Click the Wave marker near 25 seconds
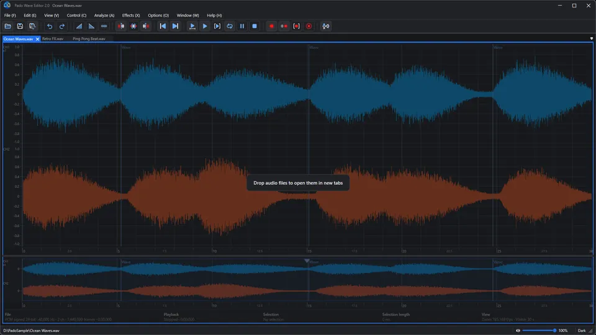Image resolution: width=596 pixels, height=335 pixels. coord(499,48)
